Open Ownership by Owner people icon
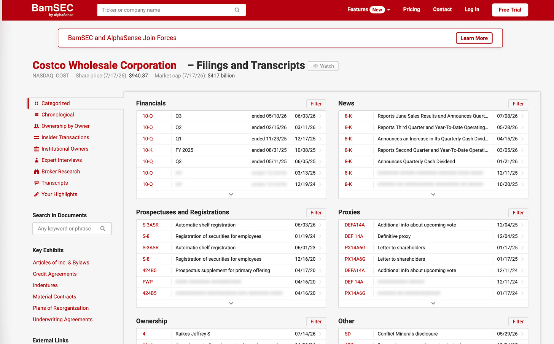This screenshot has width=554, height=344. point(37,126)
